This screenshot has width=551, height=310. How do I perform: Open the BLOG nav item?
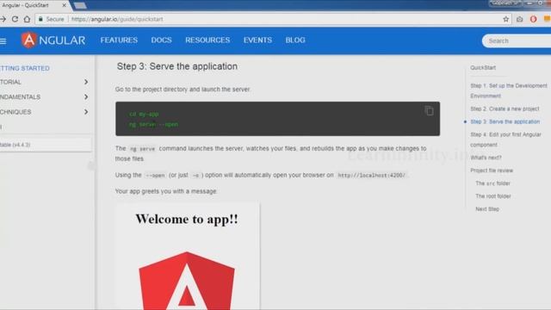point(295,40)
